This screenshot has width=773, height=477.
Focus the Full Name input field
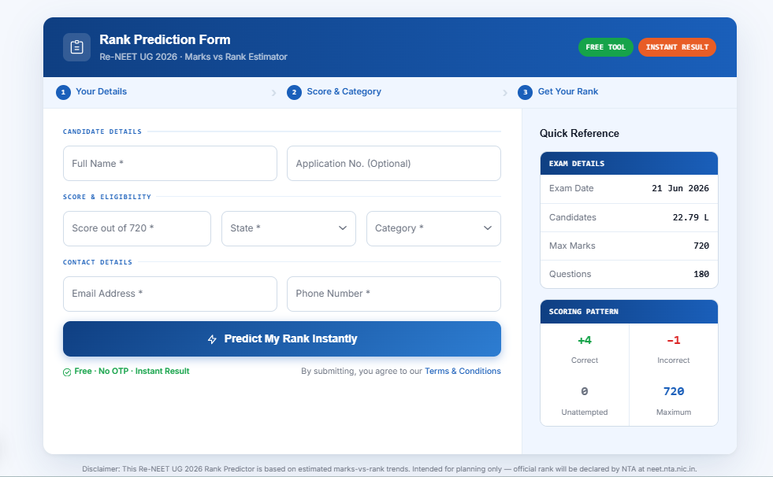(170, 164)
